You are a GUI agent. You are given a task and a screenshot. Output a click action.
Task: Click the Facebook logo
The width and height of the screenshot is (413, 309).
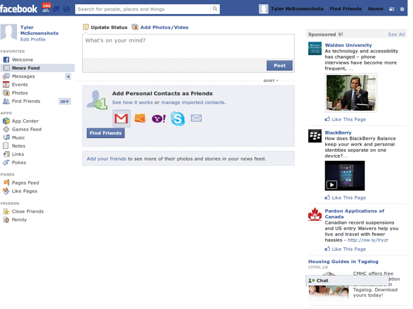19,9
